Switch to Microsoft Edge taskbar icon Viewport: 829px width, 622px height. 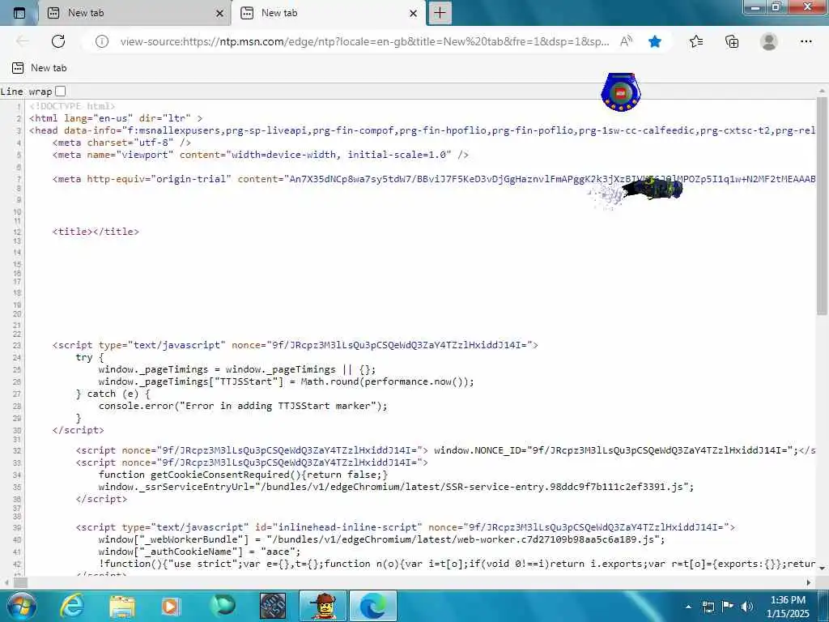[373, 606]
